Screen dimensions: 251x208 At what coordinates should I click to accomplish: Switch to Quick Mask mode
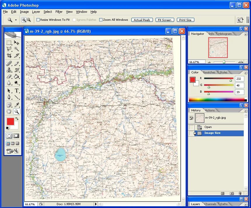pos(16,136)
